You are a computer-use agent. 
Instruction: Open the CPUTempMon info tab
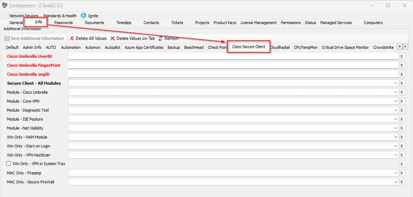tap(306, 47)
